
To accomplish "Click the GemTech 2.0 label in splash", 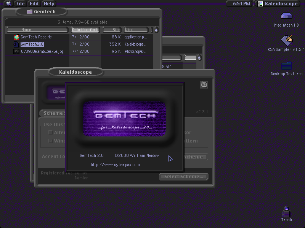I will point(91,155).
